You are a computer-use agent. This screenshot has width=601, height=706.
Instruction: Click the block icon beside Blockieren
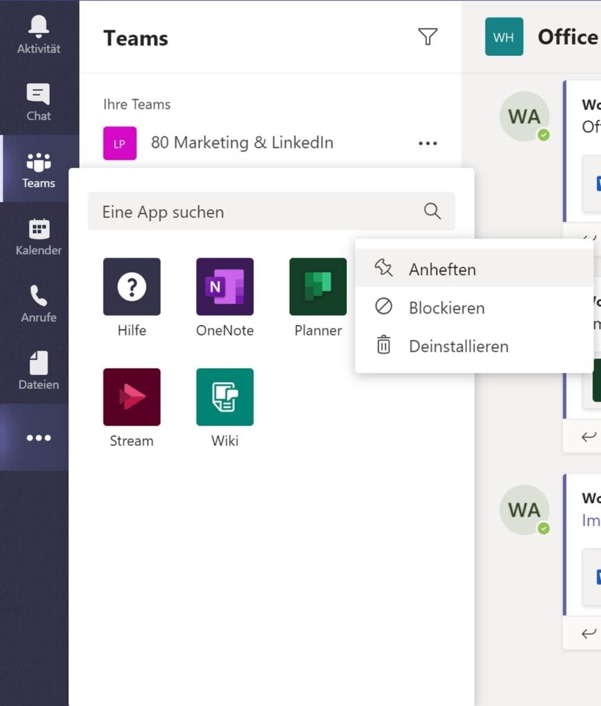[384, 307]
